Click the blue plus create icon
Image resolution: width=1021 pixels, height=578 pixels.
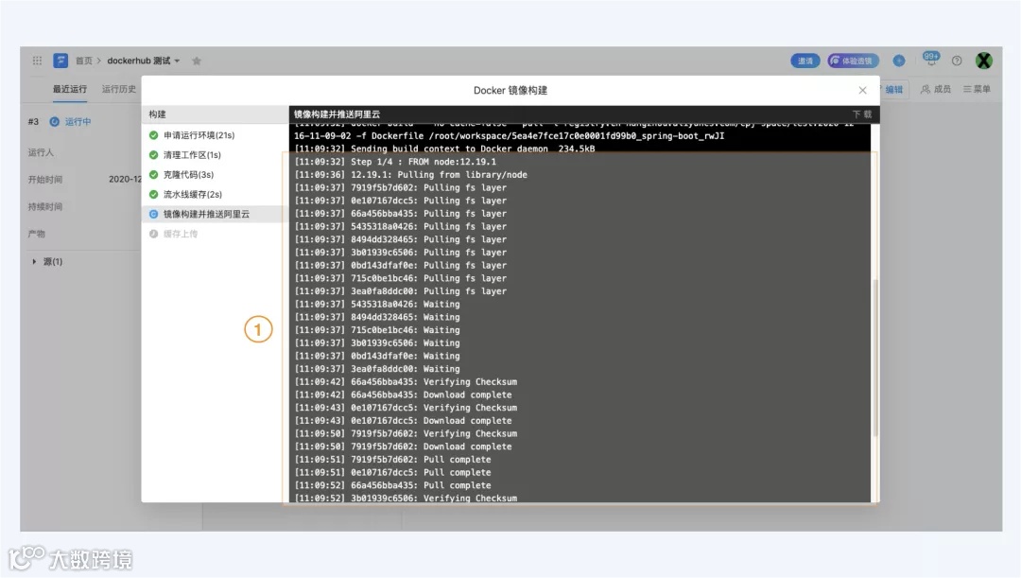point(899,61)
